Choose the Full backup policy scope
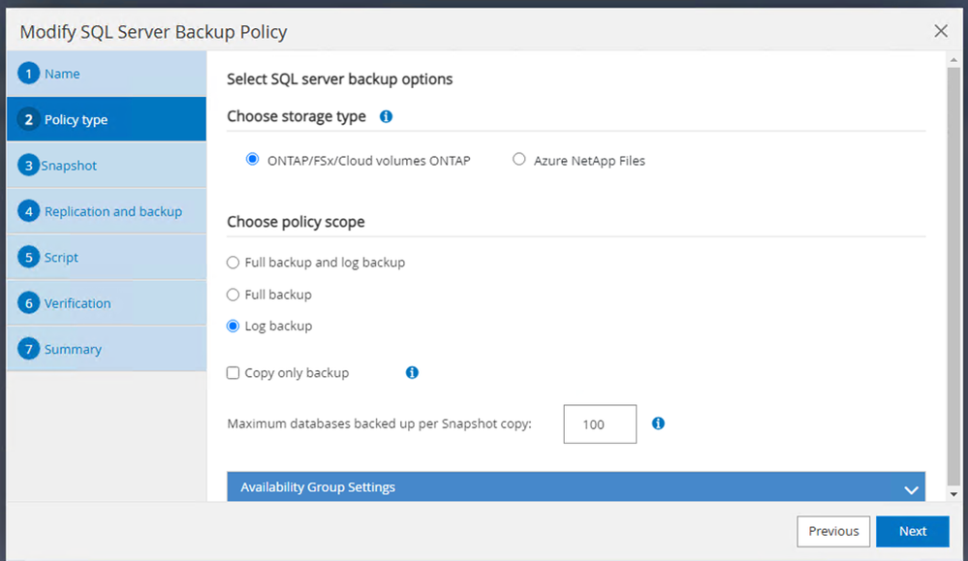The height and width of the screenshot is (561, 968). point(233,295)
